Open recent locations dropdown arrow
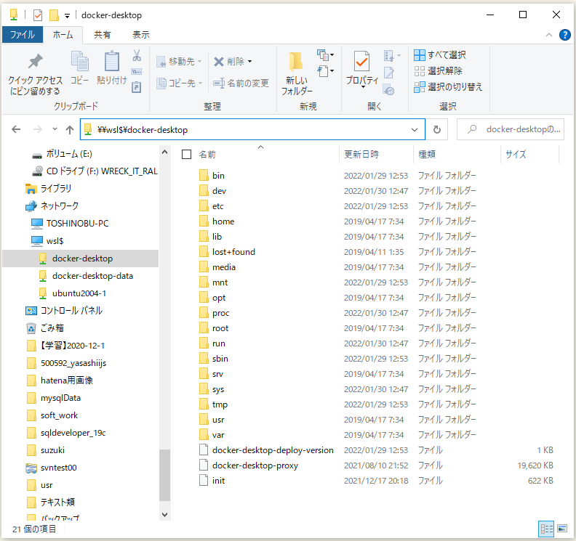The width and height of the screenshot is (576, 541). coord(55,129)
